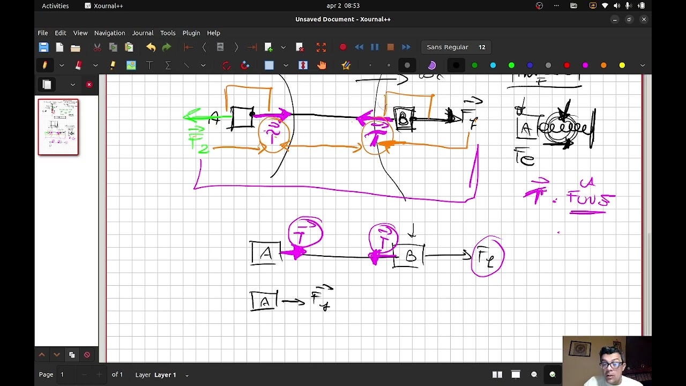Insert an image with the Image tool
Image resolution: width=686 pixels, height=386 pixels.
(131, 65)
